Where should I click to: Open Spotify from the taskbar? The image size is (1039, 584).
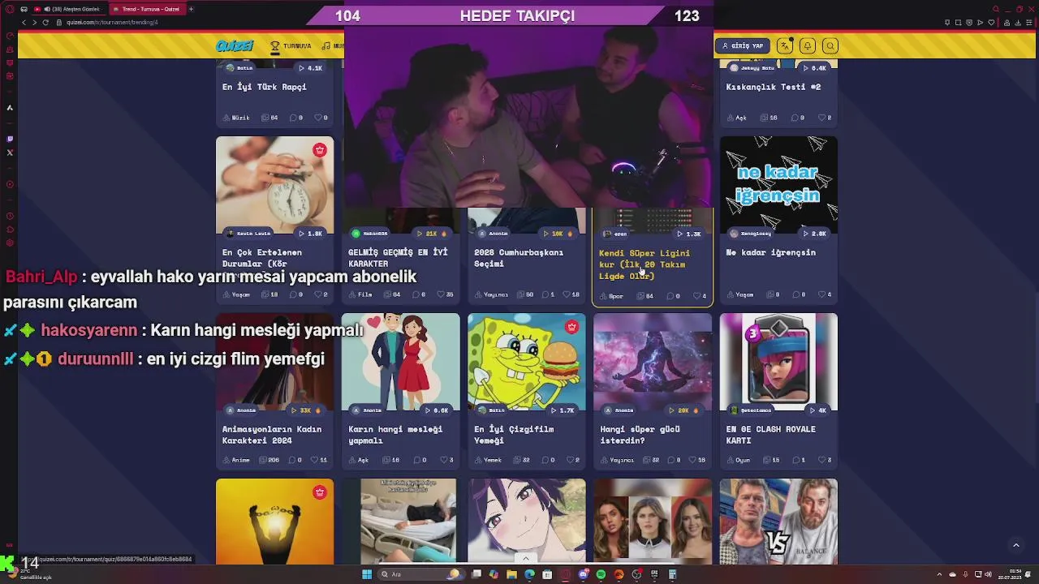tap(601, 574)
